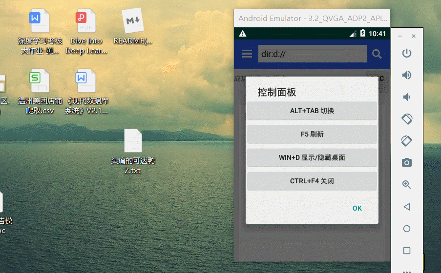Click the ALT+TAB 切换 button
This screenshot has height=273, width=441.
click(312, 111)
